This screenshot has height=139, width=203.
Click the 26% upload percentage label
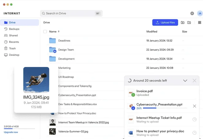(x=139, y=108)
